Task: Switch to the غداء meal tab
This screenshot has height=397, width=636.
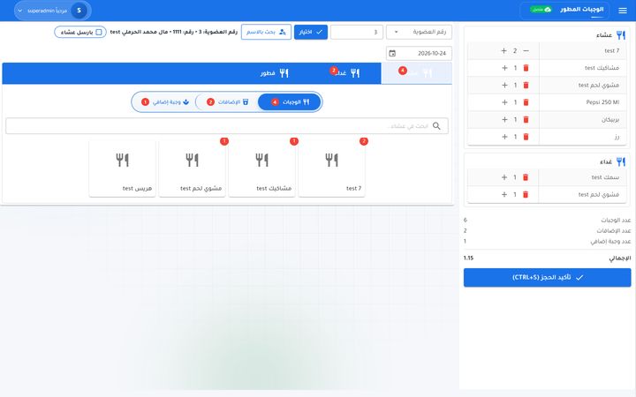Action: point(345,73)
